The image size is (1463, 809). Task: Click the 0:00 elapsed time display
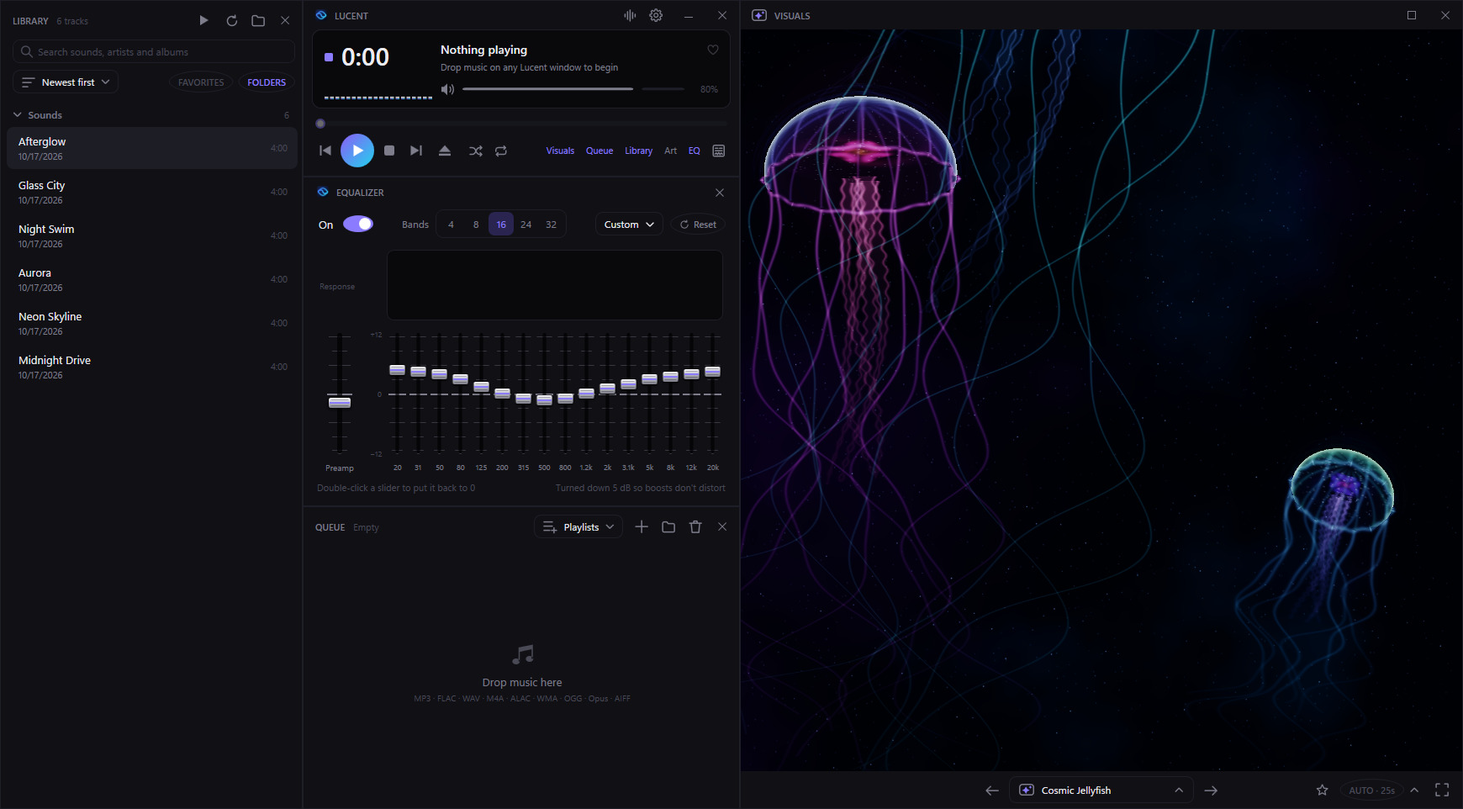365,57
